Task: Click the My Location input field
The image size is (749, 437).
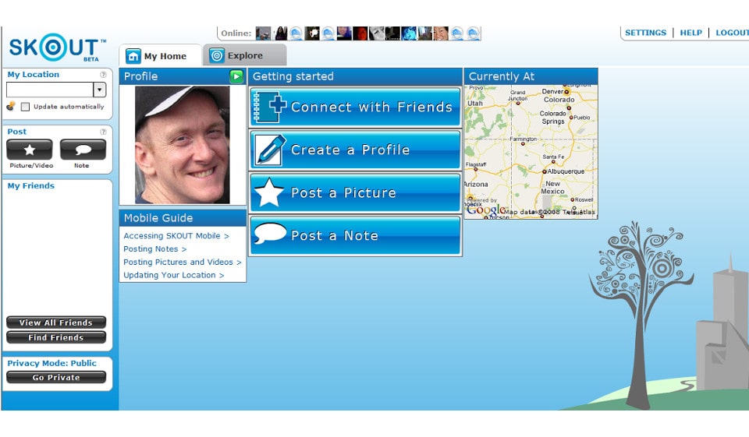Action: click(x=49, y=90)
